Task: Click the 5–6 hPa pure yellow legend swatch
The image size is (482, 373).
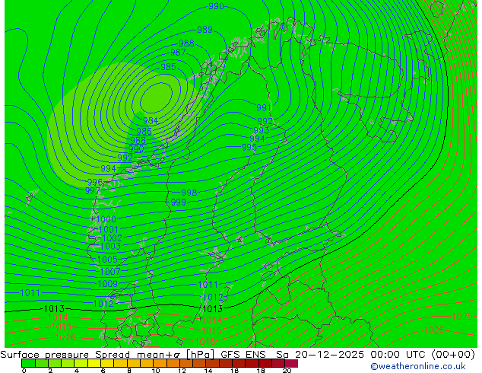Action: click(94, 363)
